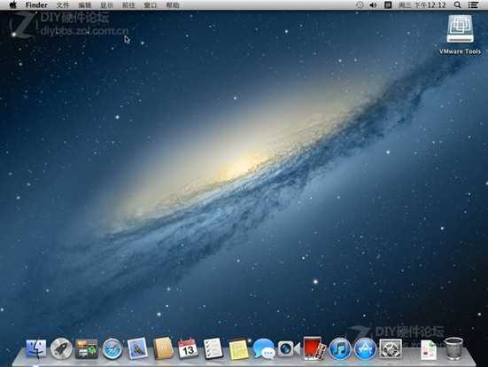Launch Messages speech bubble icon
This screenshot has height=367, width=488.
[264, 349]
